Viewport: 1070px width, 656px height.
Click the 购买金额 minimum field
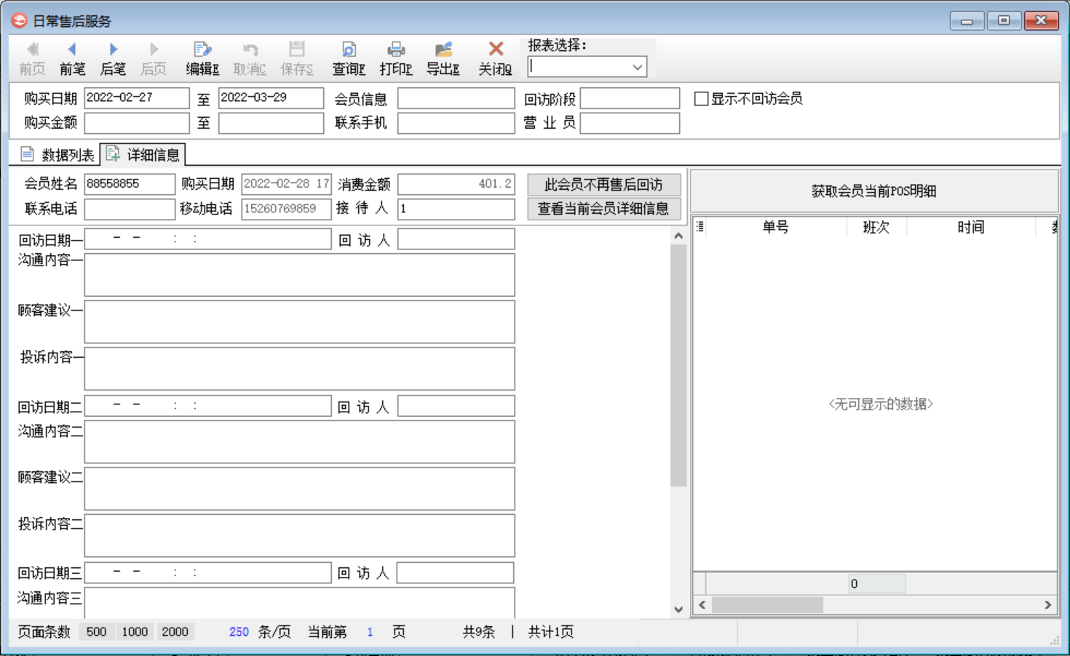[x=137, y=123]
